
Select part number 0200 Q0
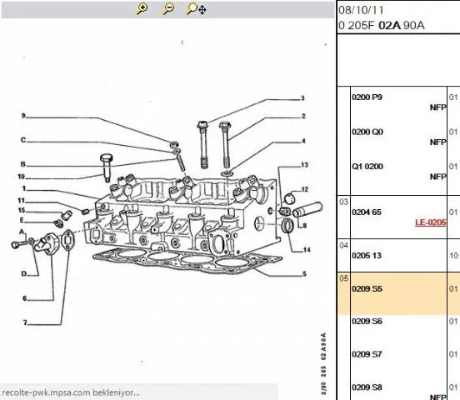coord(367,132)
